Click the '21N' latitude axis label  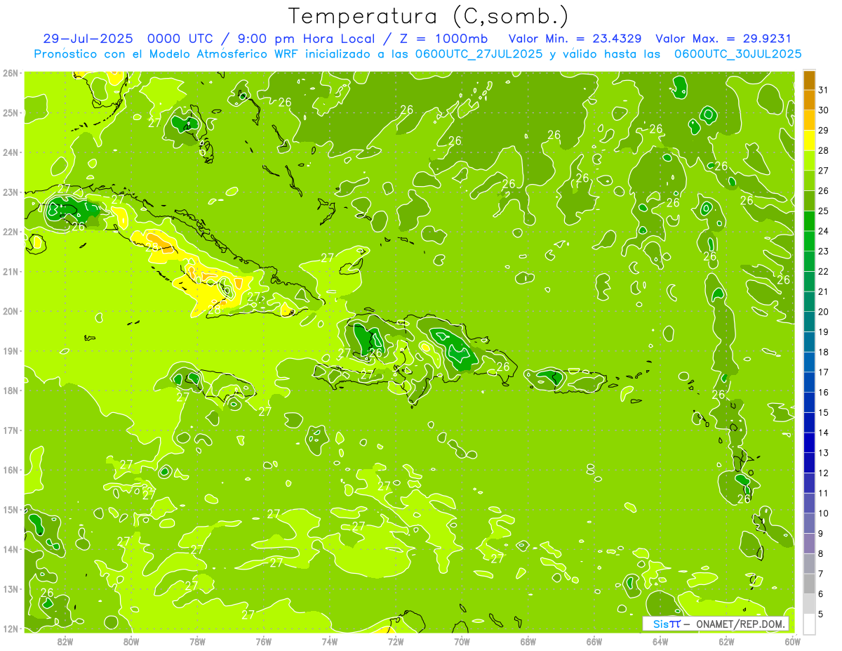tap(11, 271)
